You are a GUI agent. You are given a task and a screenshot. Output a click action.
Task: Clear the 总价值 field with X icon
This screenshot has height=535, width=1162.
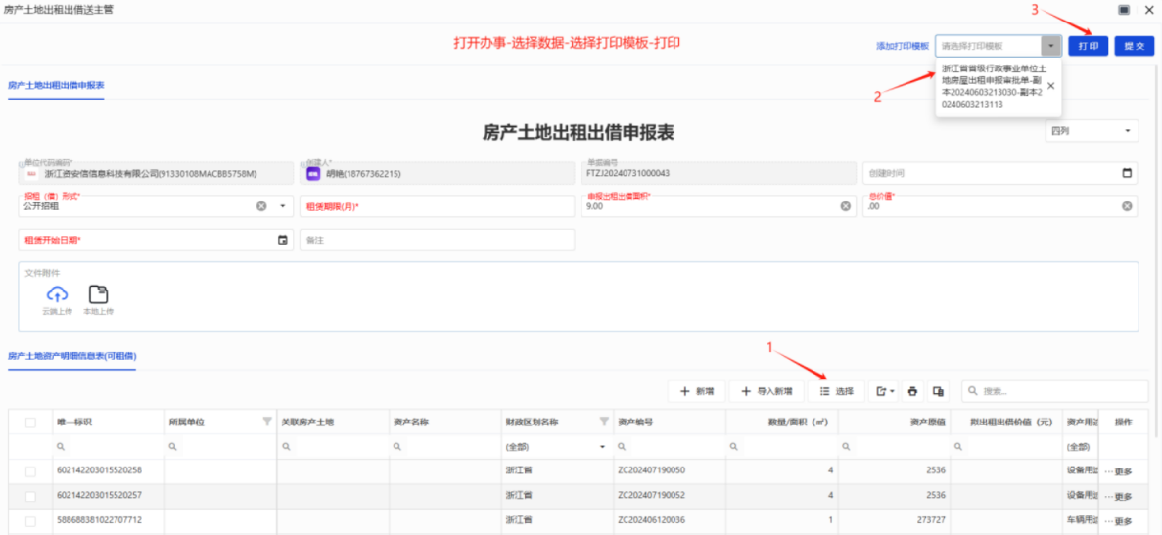(1127, 206)
